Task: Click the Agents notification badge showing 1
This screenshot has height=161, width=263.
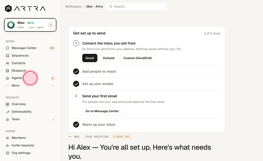Action: click(x=53, y=78)
